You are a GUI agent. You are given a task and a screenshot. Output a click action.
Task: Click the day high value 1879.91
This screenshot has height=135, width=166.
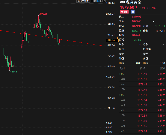click(137, 26)
